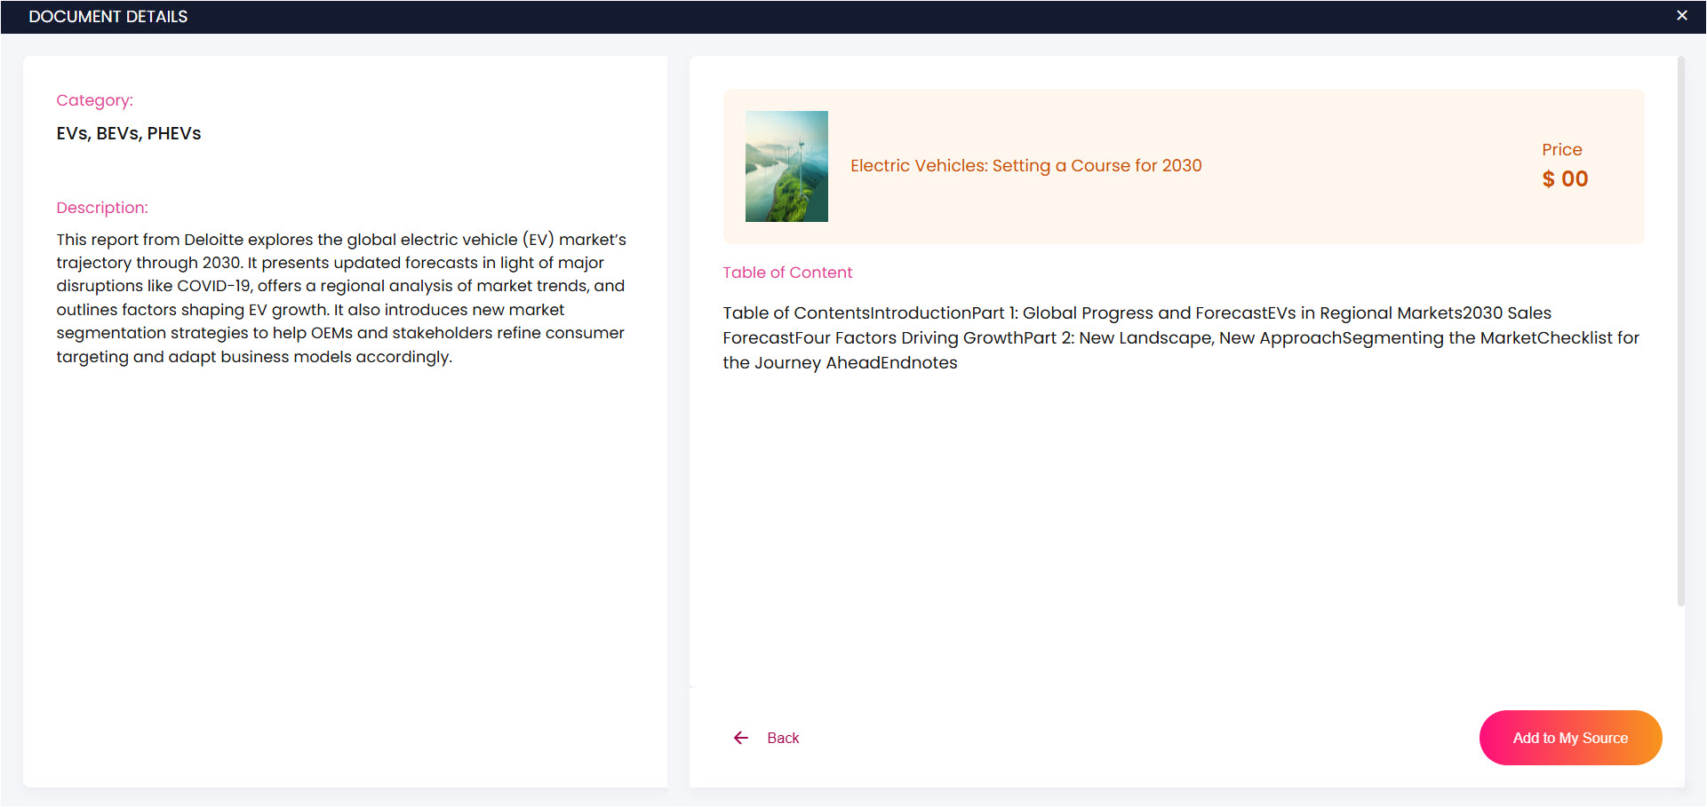Image resolution: width=1707 pixels, height=807 pixels.
Task: Click the left arrow icon beside Back
Action: (x=741, y=738)
